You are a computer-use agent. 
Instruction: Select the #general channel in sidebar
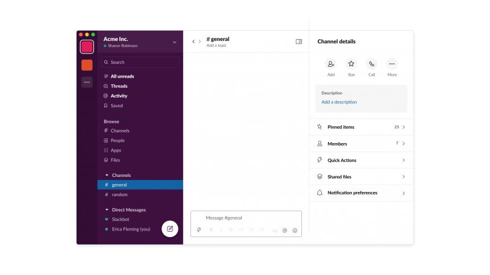pos(140,185)
